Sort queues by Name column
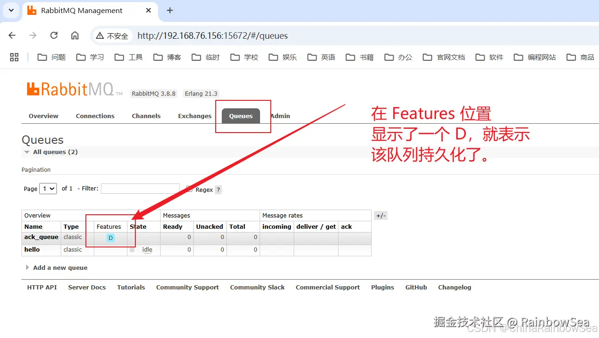 pyautogui.click(x=33, y=226)
